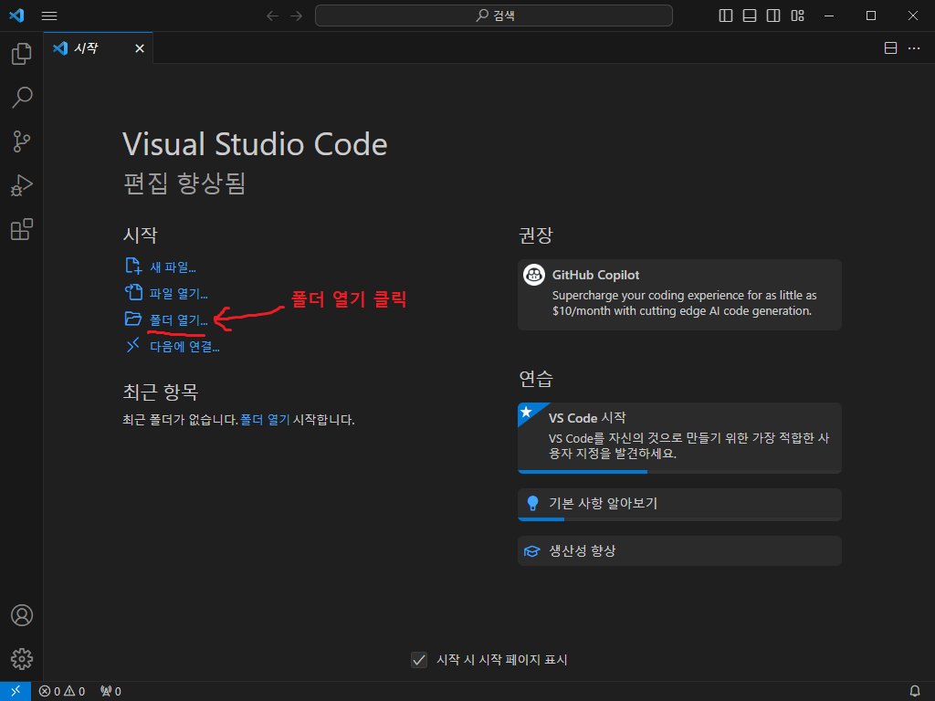
Task: Click the 권장 section heading
Action: 535,235
